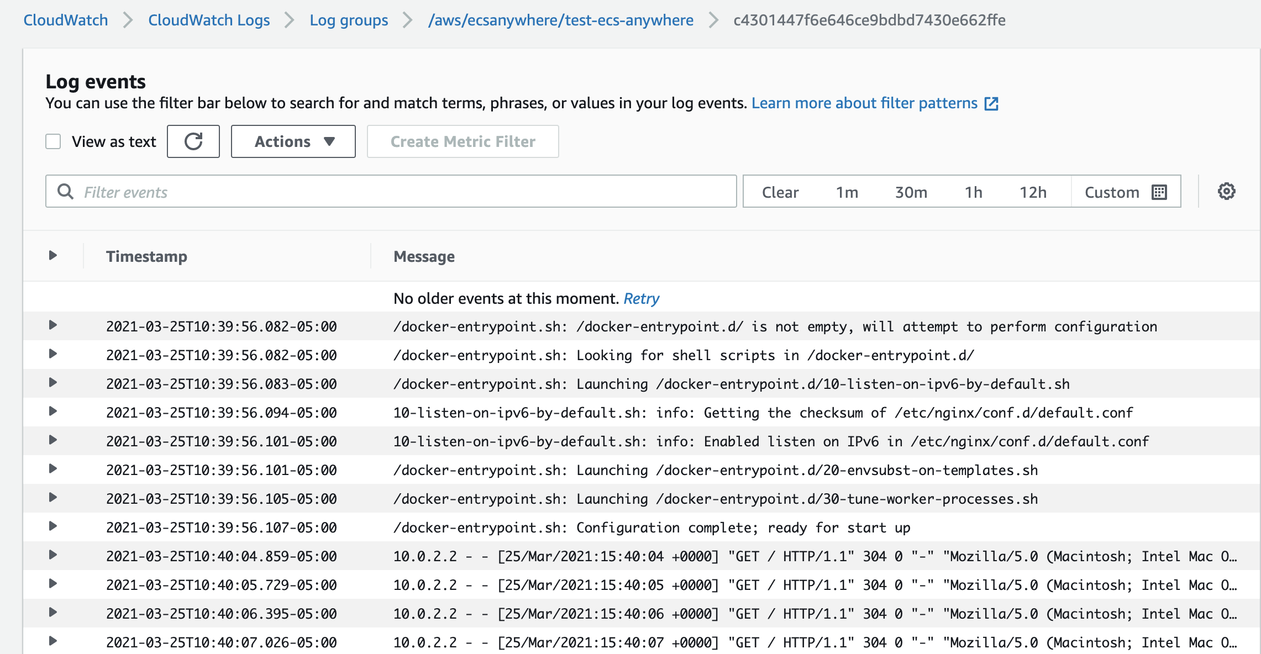Enable the View as text checkbox
The height and width of the screenshot is (654, 1261).
(53, 141)
